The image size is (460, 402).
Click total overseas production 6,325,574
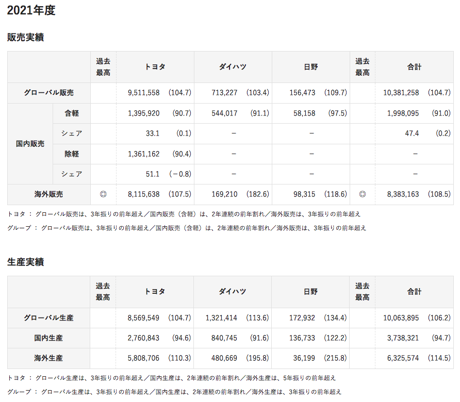(403, 358)
